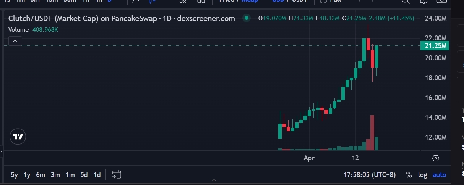Image resolution: width=464 pixels, height=185 pixels.
Task: Open the price axis settings gear icon
Action: pos(436,158)
